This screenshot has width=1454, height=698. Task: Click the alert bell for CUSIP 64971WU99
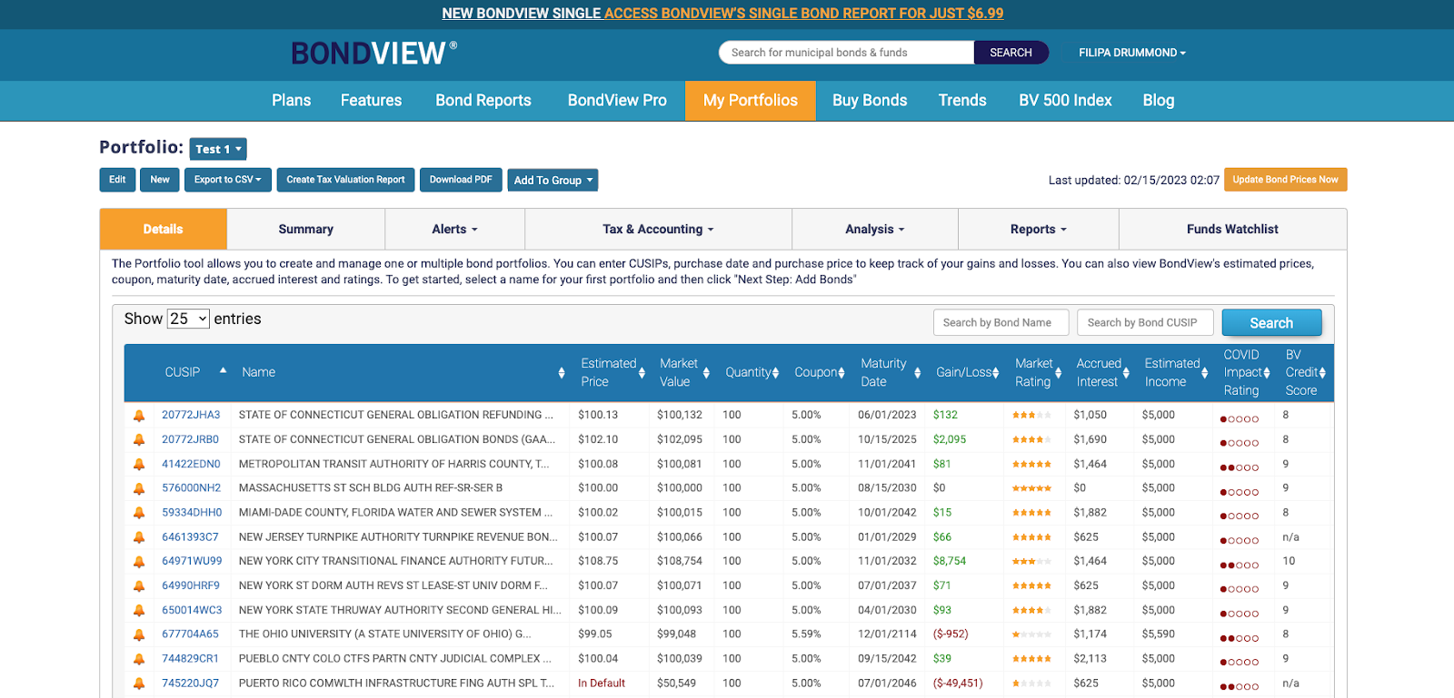139,562
